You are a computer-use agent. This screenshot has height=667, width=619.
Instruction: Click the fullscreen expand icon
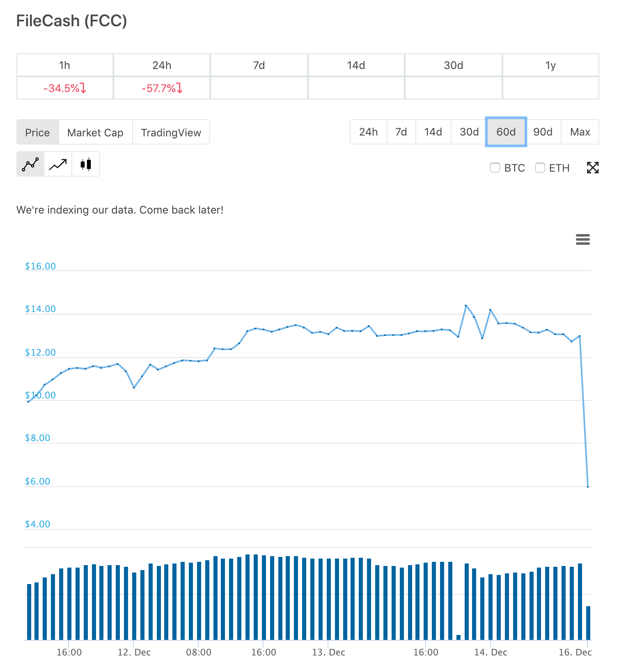point(592,168)
